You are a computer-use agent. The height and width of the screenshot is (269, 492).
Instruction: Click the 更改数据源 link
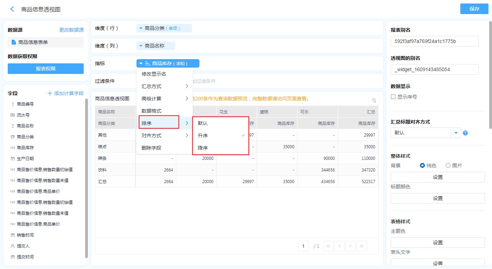point(71,30)
